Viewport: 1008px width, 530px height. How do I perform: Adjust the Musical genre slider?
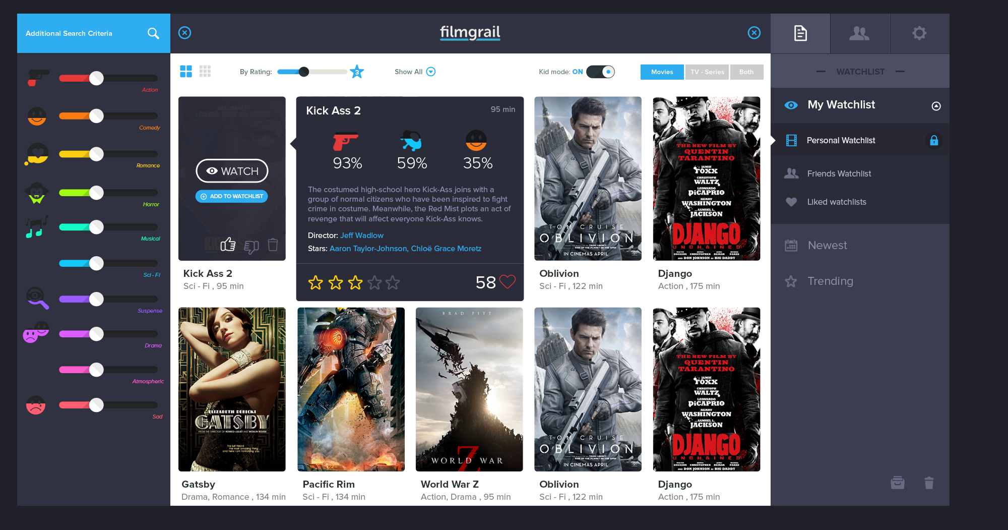coord(96,227)
